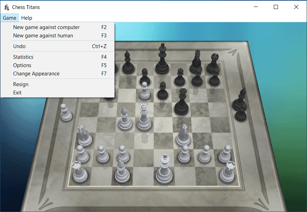
Task: Close the Chess Titans window
Action: coord(296,7)
